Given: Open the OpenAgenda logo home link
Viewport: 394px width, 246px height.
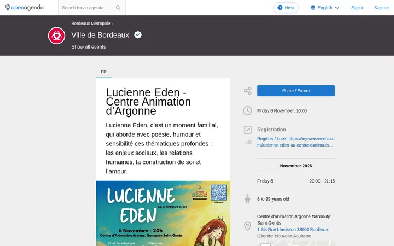Looking at the screenshot, I should click(x=25, y=8).
